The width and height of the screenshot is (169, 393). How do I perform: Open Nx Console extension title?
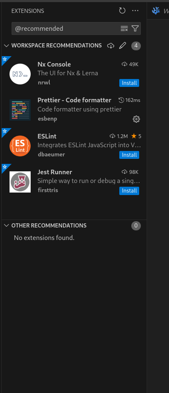54,64
